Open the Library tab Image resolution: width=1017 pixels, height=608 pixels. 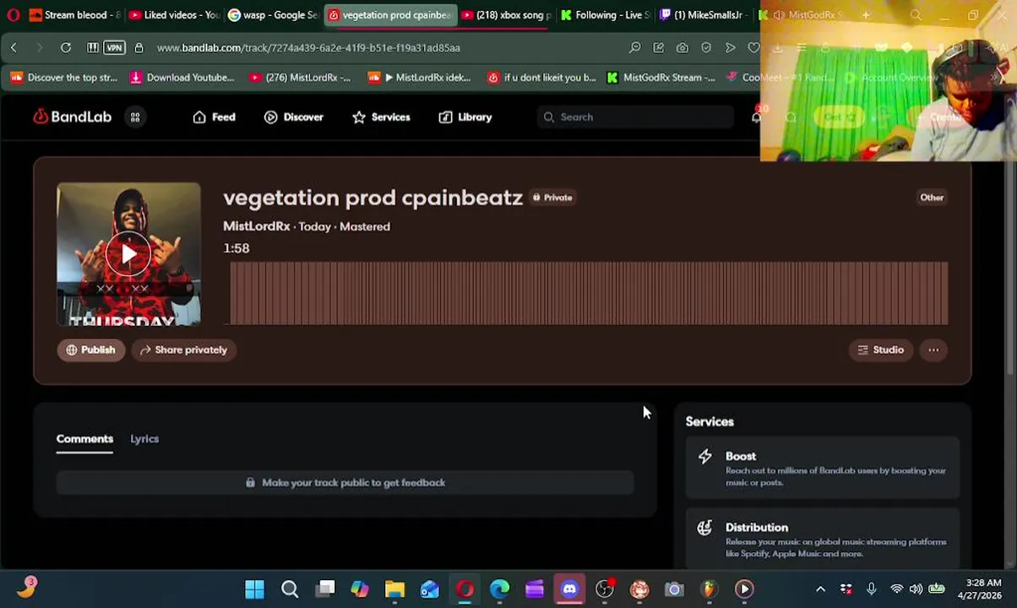465,117
